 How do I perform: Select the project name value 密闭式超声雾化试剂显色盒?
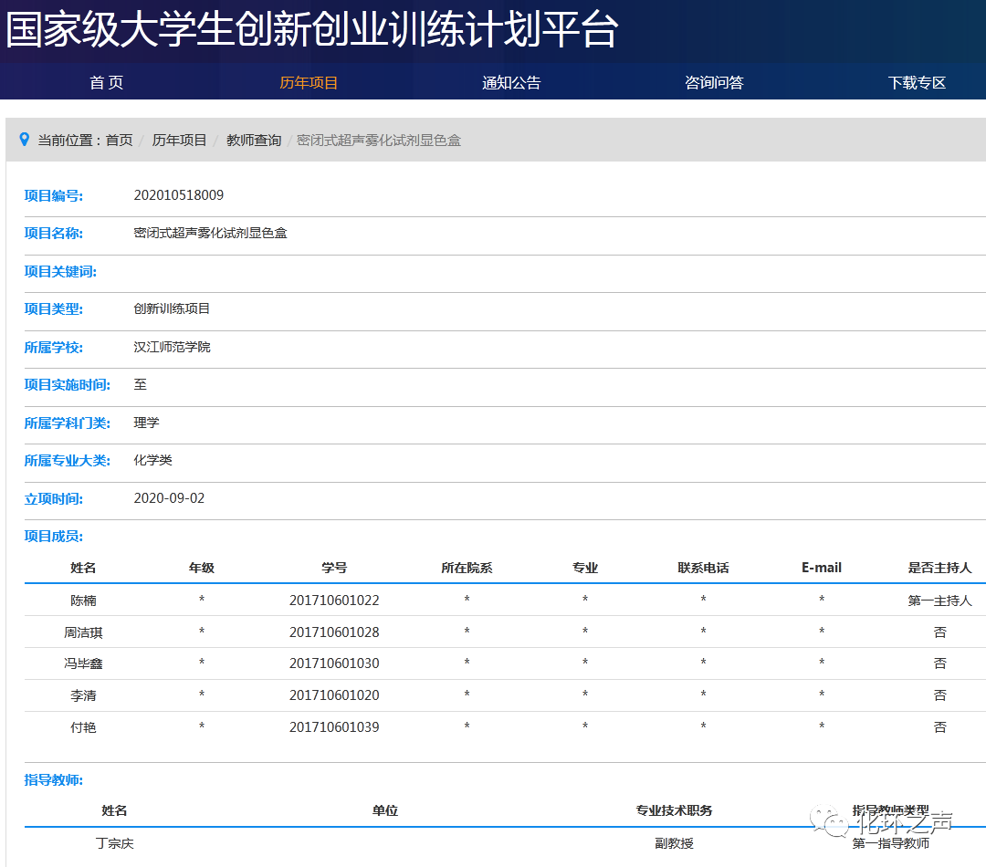pyautogui.click(x=210, y=234)
